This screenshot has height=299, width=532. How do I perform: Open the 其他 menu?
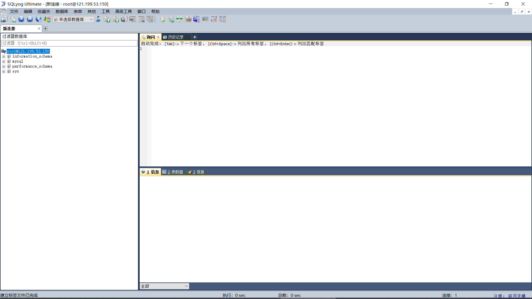point(92,11)
